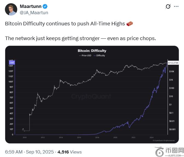Open the three-dot more options menu
Screen dimensions: 184x157
click(176, 6)
